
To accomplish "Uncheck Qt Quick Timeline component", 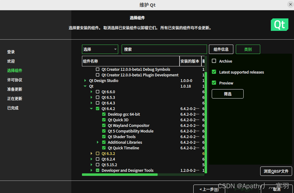I will click(x=104, y=148).
